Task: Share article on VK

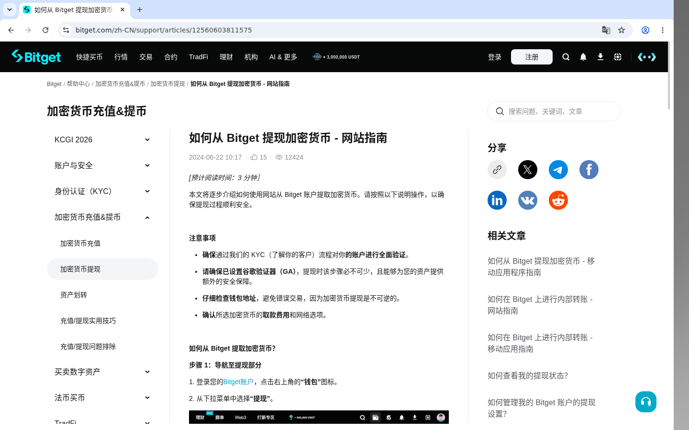Action: 528,200
